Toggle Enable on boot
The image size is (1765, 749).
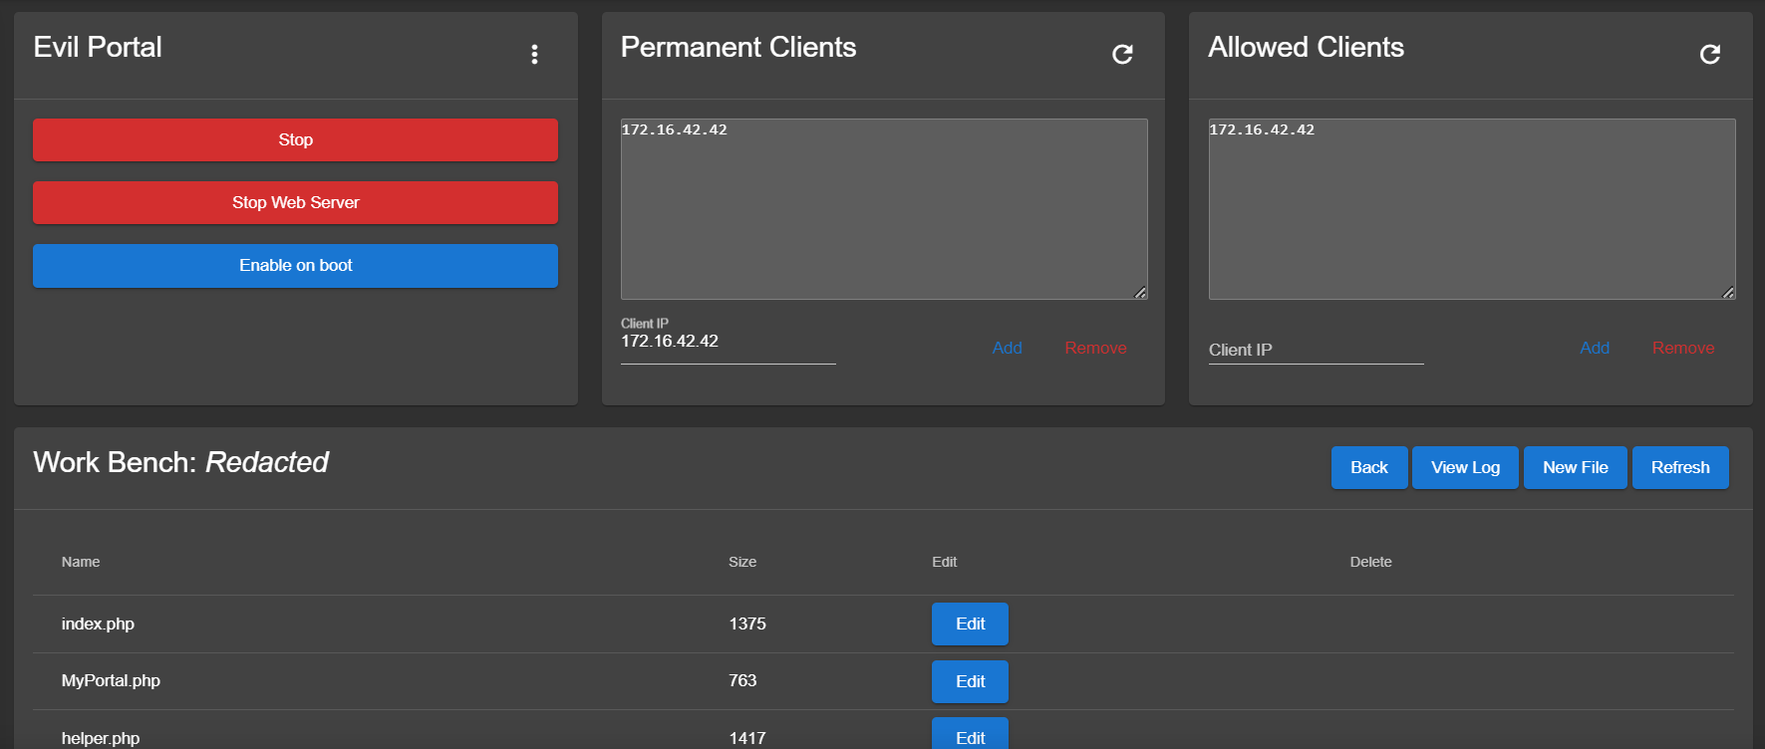tap(295, 266)
